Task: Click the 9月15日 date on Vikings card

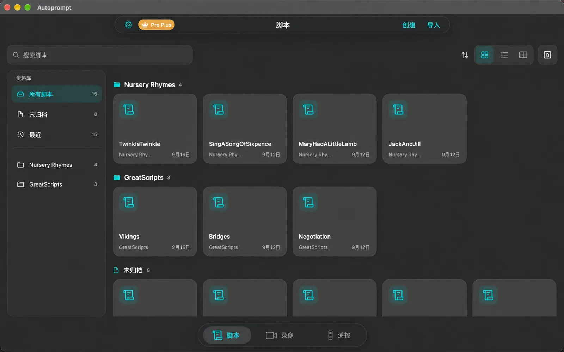Action: point(181,247)
